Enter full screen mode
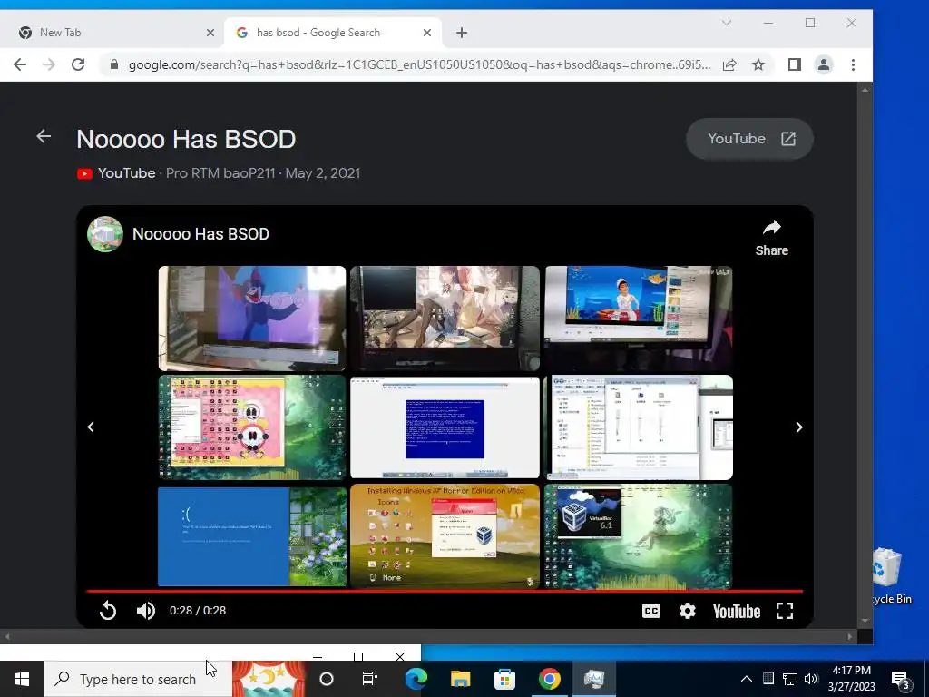This screenshot has width=929, height=697. [x=785, y=611]
